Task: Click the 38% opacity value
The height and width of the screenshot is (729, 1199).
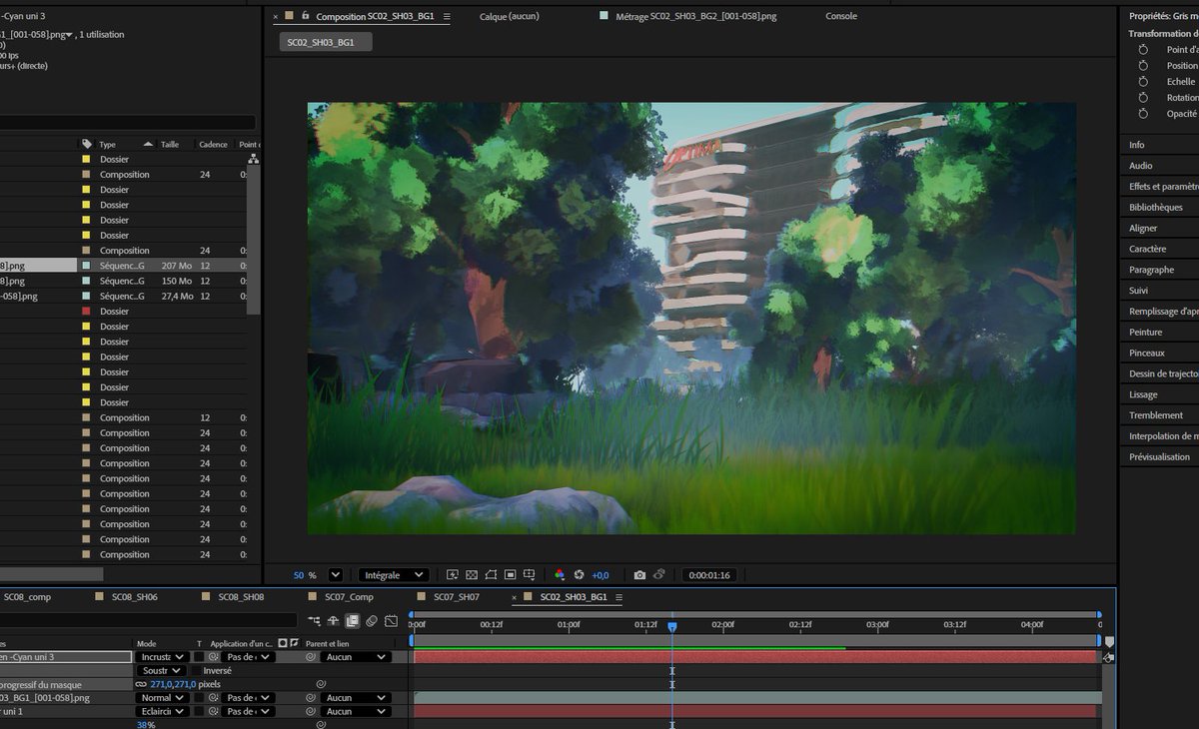Action: coord(145,725)
